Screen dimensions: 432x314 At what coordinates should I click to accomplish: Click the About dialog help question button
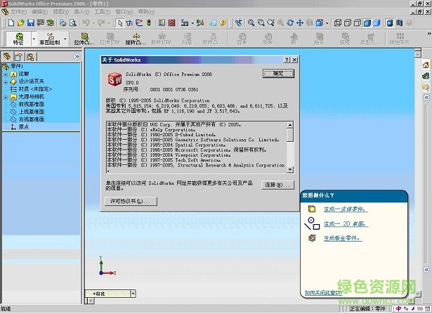pos(287,60)
